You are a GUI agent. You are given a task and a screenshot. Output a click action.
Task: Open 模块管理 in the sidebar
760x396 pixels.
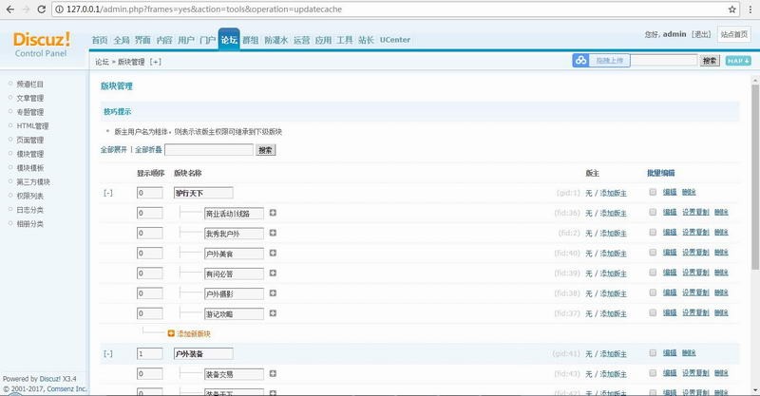30,154
